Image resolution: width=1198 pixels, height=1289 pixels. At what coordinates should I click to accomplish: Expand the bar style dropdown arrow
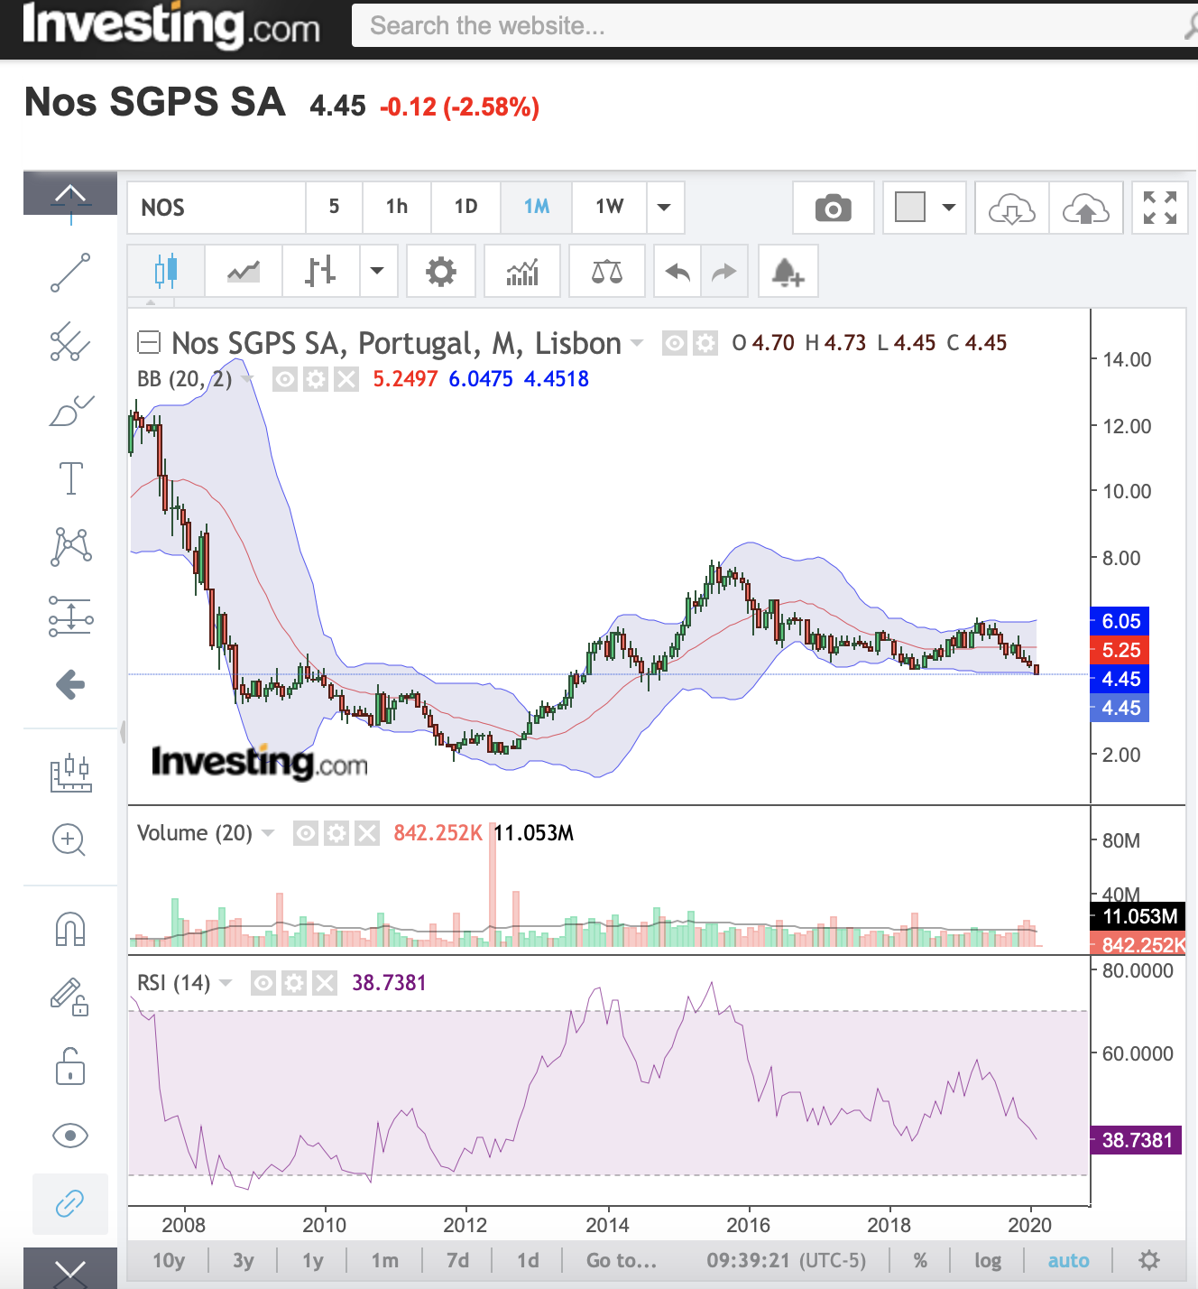(x=377, y=271)
